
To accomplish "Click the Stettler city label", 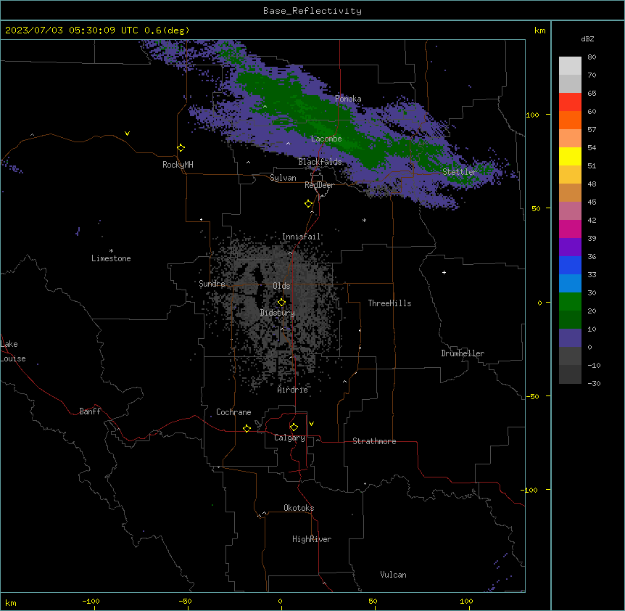I will [460, 172].
